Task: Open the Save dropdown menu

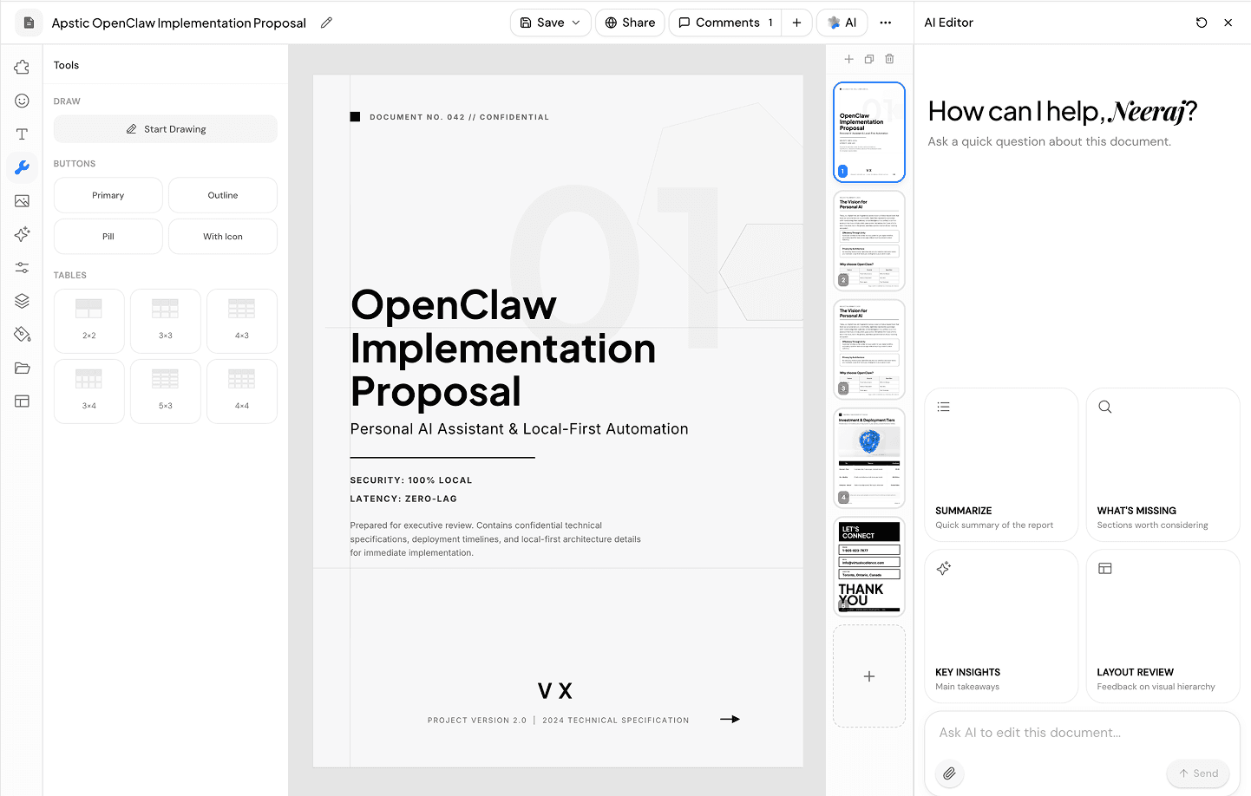Action: point(550,23)
